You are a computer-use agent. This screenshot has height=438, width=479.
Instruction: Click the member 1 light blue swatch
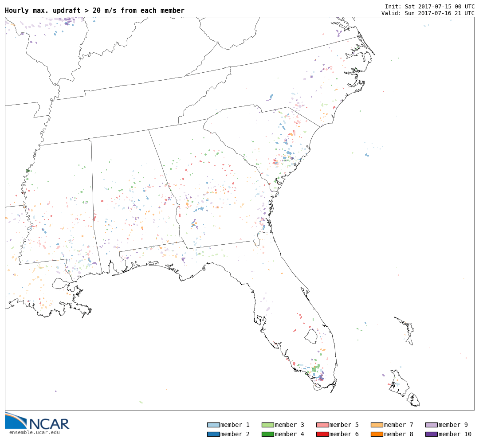pyautogui.click(x=213, y=425)
